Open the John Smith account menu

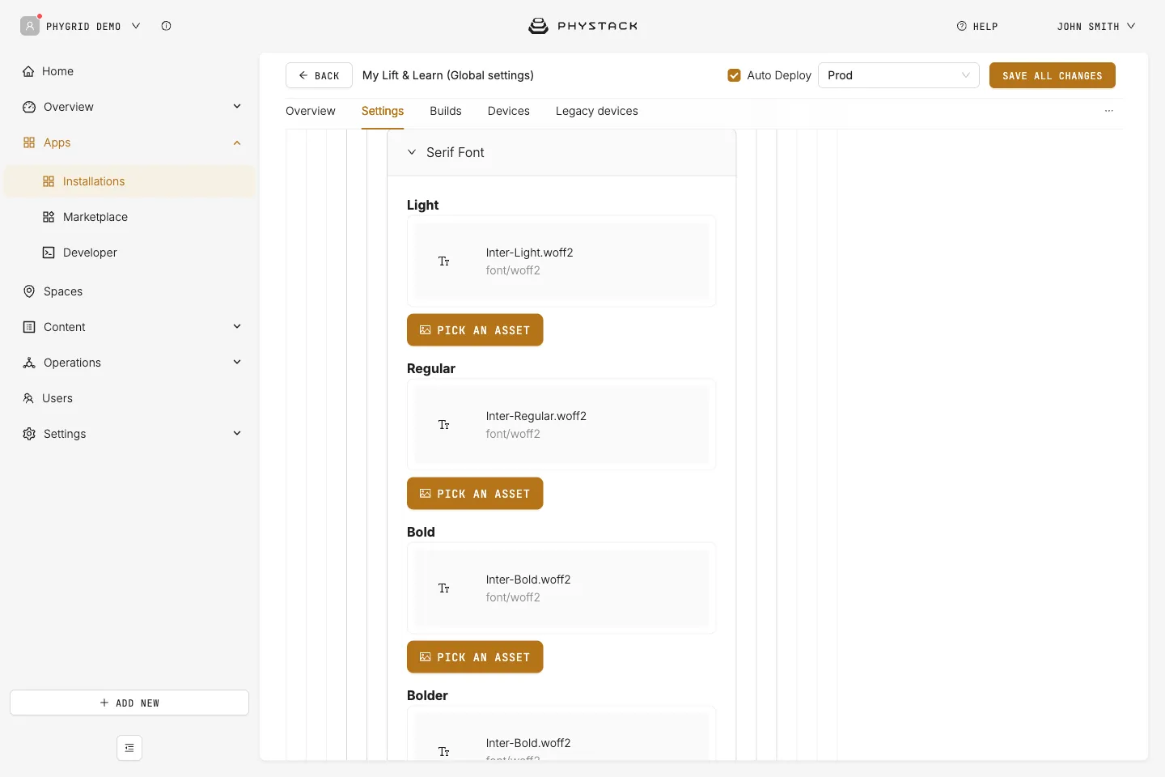coord(1096,26)
